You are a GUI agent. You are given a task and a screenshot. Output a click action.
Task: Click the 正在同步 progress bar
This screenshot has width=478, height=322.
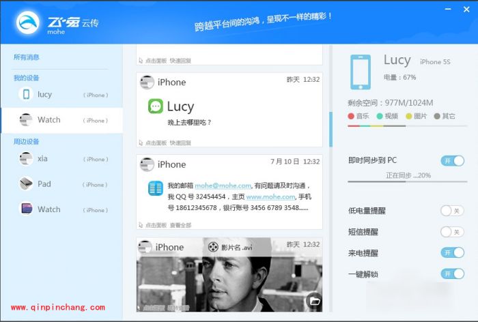tap(407, 181)
